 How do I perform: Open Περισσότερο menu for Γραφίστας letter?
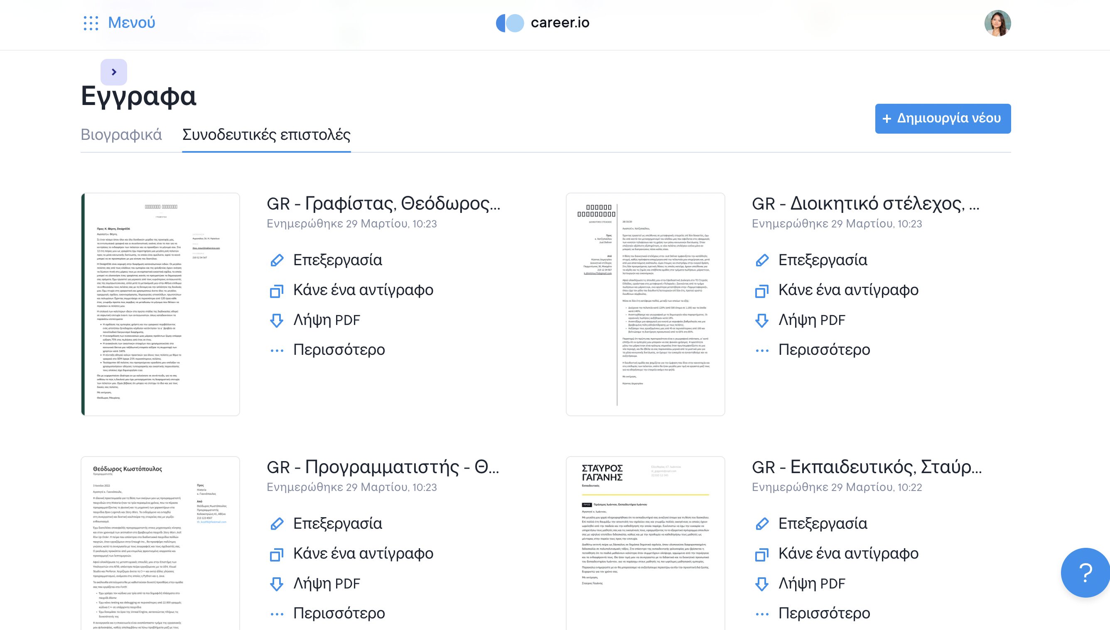click(x=339, y=349)
